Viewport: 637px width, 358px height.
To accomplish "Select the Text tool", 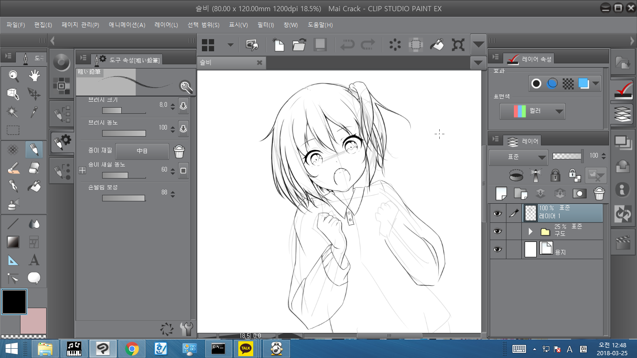I will pyautogui.click(x=34, y=260).
